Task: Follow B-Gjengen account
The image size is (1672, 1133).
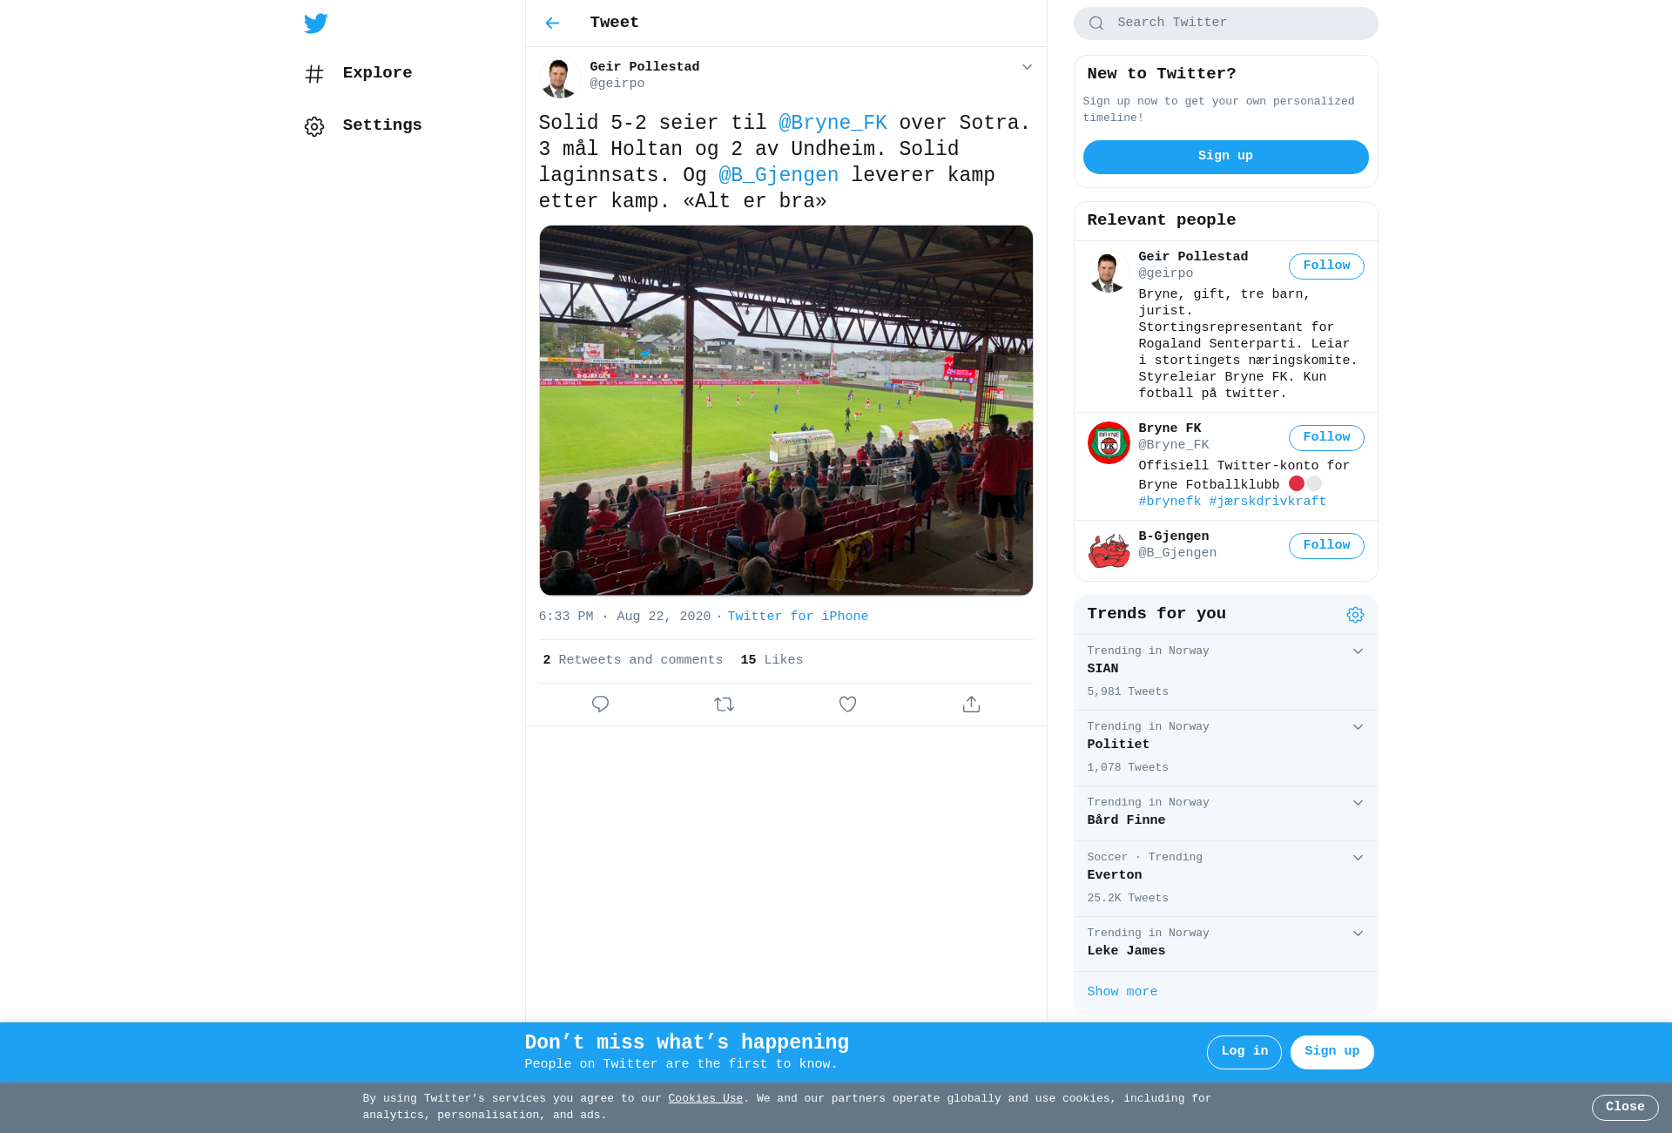Action: pos(1326,545)
